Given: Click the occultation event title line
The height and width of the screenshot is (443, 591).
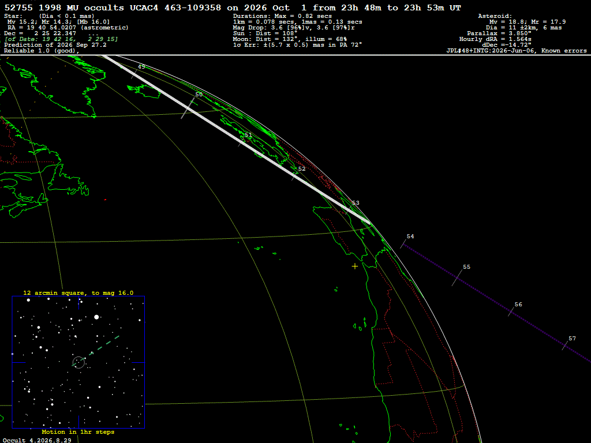Looking at the screenshot, I should pyautogui.click(x=233, y=7).
